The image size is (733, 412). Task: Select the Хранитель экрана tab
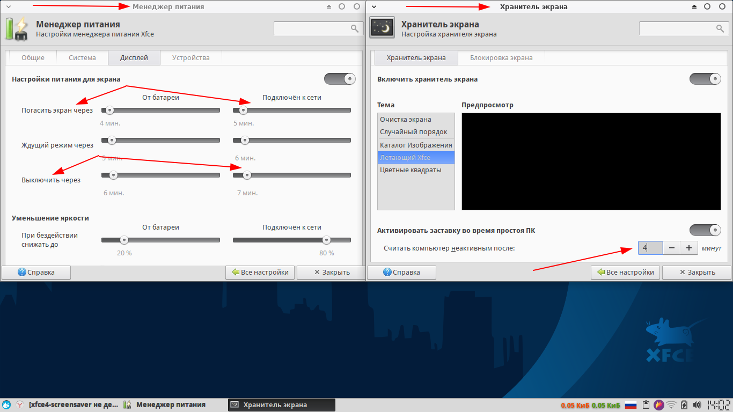tap(416, 57)
